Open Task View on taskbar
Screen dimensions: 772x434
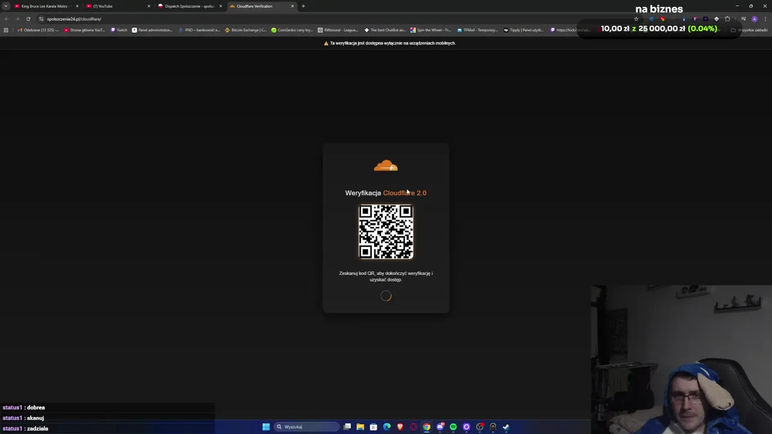(x=347, y=427)
